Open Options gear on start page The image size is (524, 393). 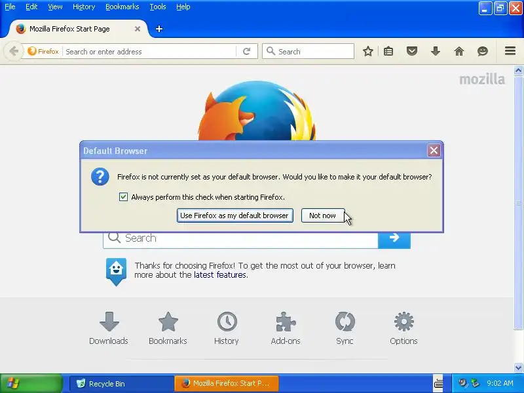click(x=403, y=328)
